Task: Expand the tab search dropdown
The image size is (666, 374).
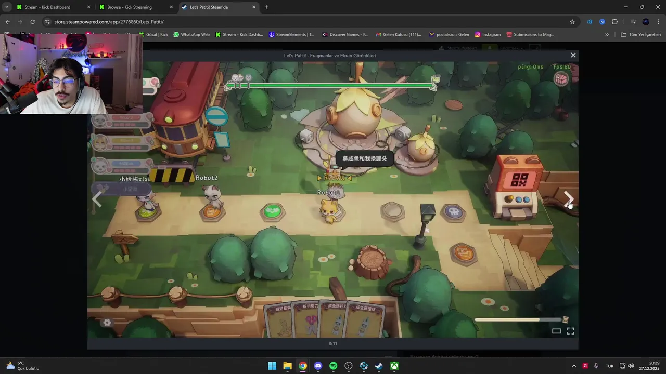Action: pos(7,7)
